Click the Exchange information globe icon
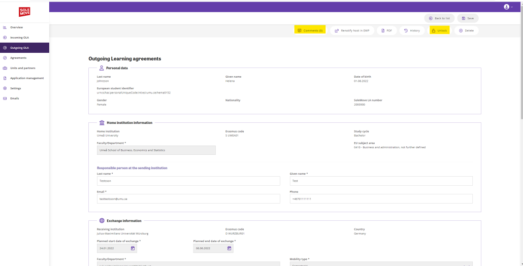 pos(102,221)
